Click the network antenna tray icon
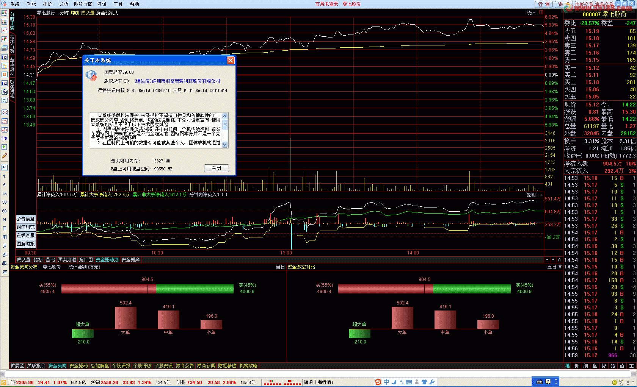 coord(621,383)
